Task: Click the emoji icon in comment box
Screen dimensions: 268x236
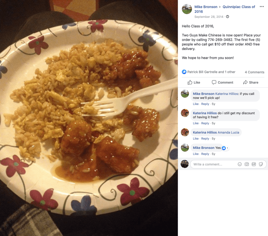Action: [x=240, y=164]
